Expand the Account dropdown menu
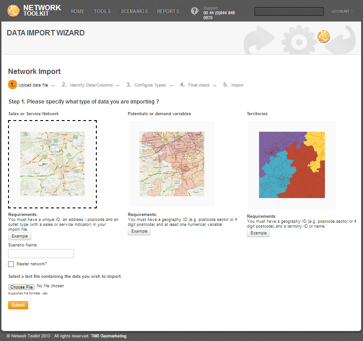363x341 pixels. point(341,11)
